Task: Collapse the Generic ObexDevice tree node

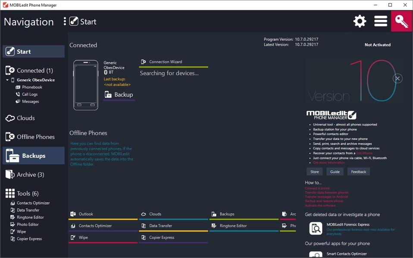Action: tap(7, 80)
